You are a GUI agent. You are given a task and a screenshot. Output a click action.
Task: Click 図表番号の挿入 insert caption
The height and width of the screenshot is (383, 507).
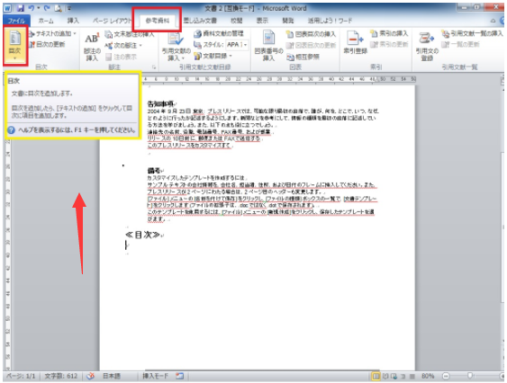(268, 46)
